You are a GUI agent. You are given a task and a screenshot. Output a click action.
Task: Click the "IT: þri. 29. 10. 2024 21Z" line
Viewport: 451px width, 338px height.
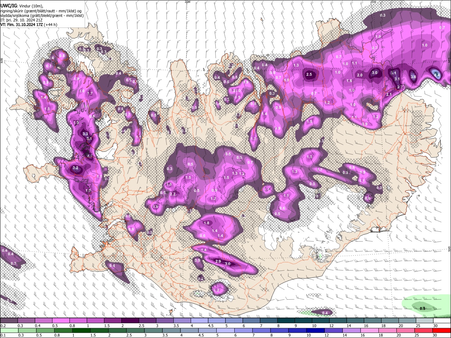pyautogui.click(x=22, y=20)
